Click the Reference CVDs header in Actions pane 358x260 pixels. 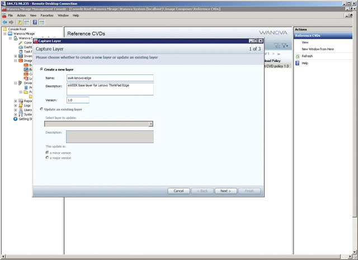point(323,36)
